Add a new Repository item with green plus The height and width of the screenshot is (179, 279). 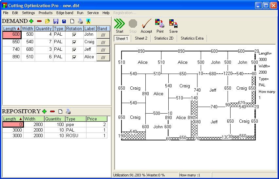click(x=45, y=112)
